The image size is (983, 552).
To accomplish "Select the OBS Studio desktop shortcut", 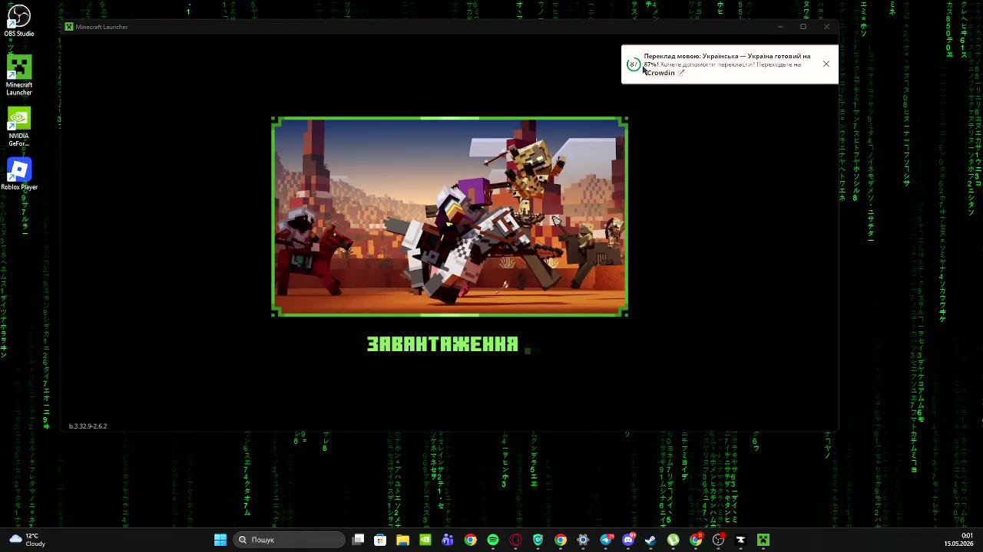I will [x=19, y=21].
